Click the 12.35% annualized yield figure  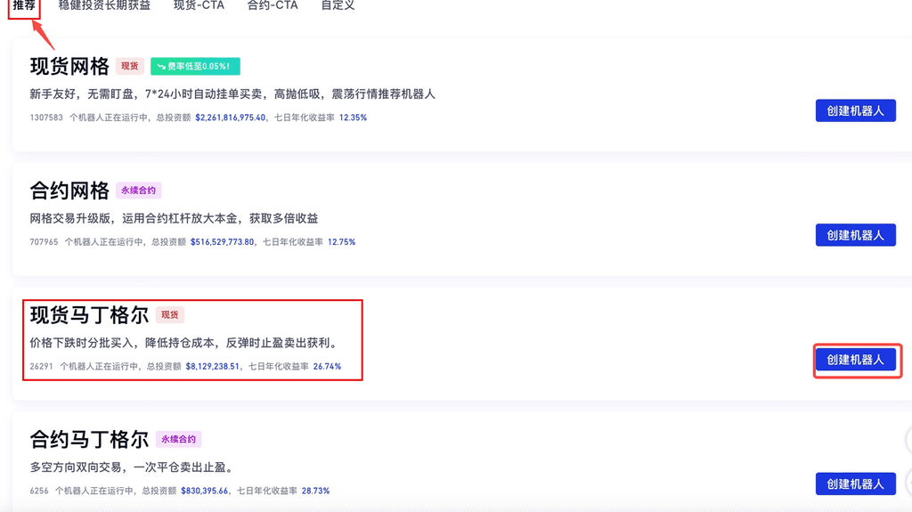(x=353, y=118)
